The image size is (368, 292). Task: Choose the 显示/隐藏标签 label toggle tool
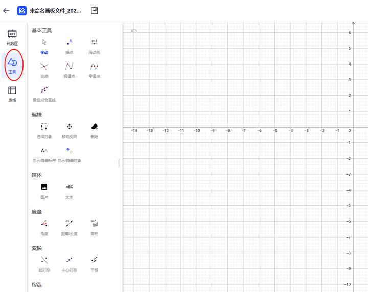click(x=44, y=155)
